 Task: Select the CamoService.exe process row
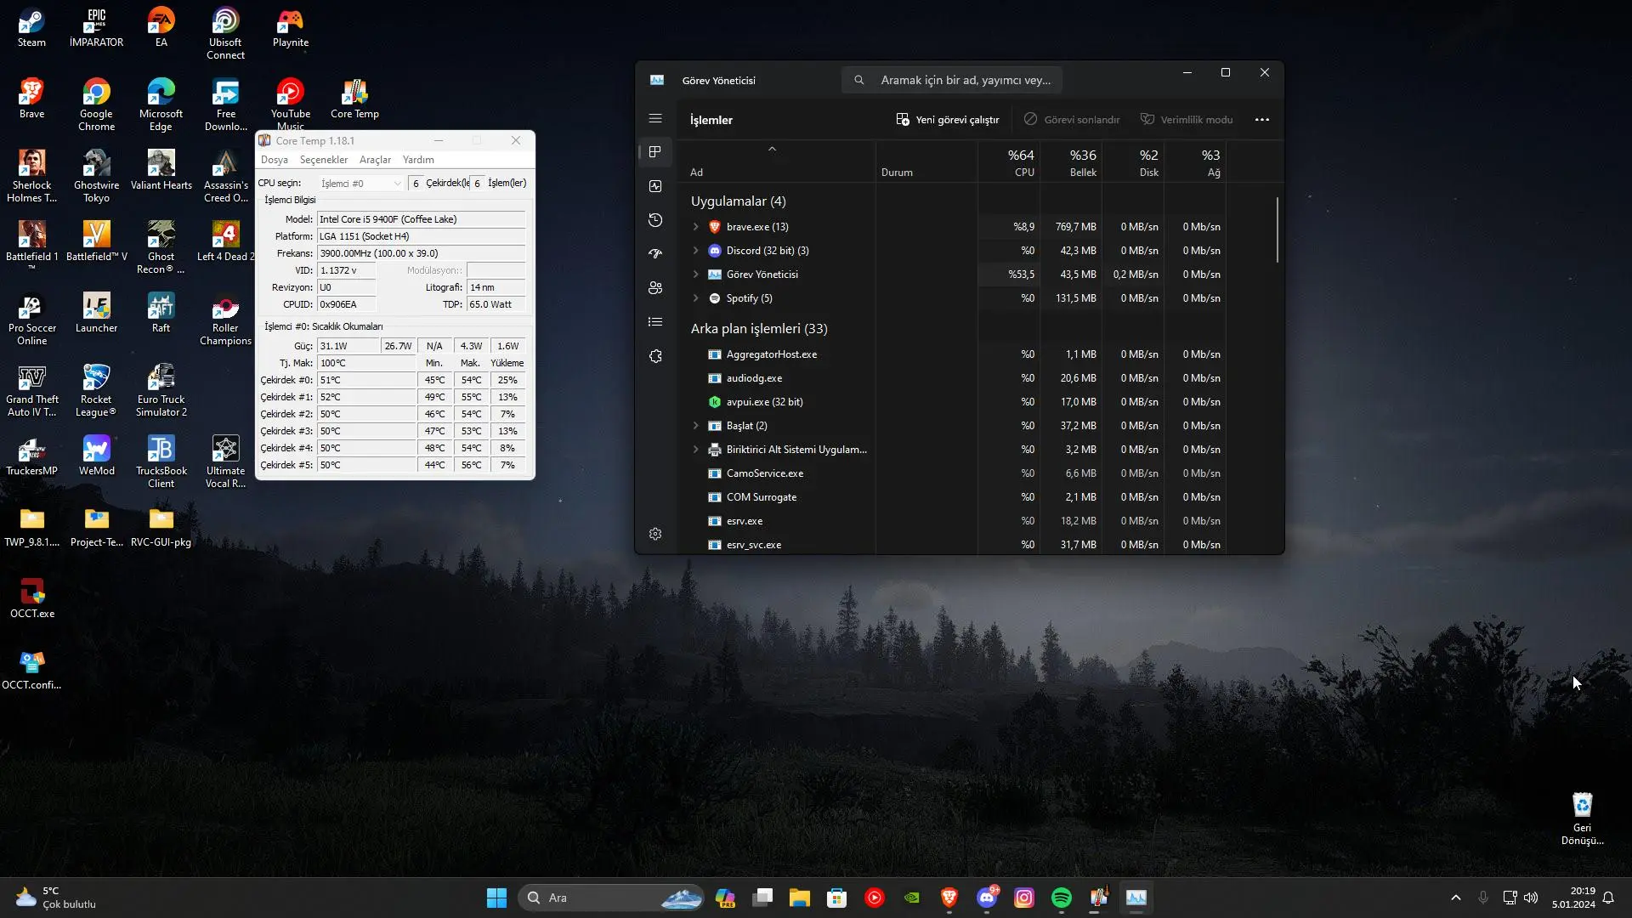(x=952, y=473)
